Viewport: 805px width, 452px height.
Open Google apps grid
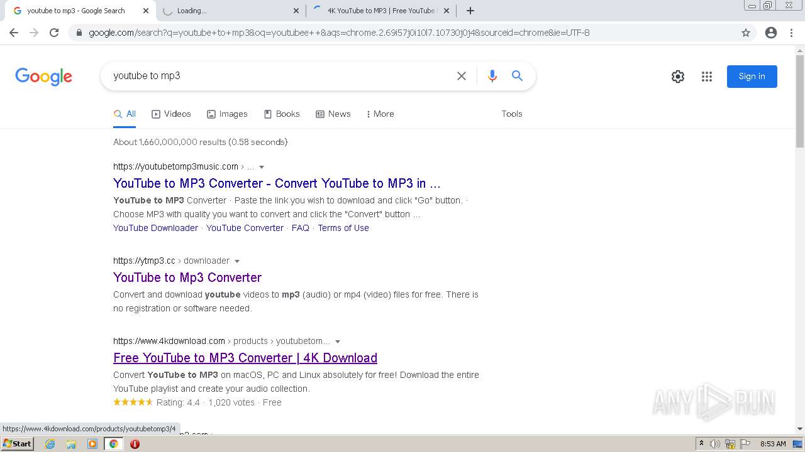point(707,77)
